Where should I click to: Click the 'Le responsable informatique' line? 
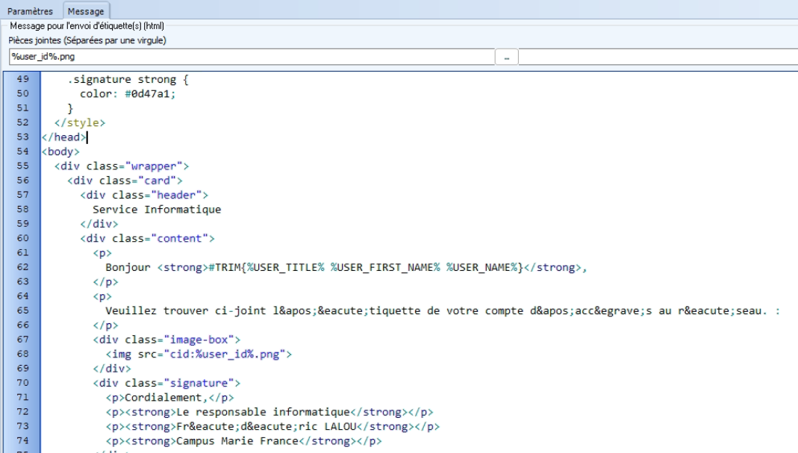point(269,412)
